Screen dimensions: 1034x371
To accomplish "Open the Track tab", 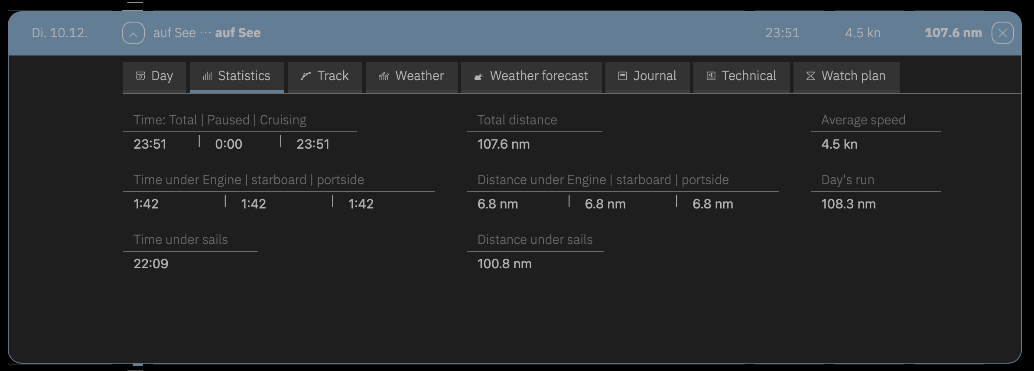I will [x=332, y=76].
